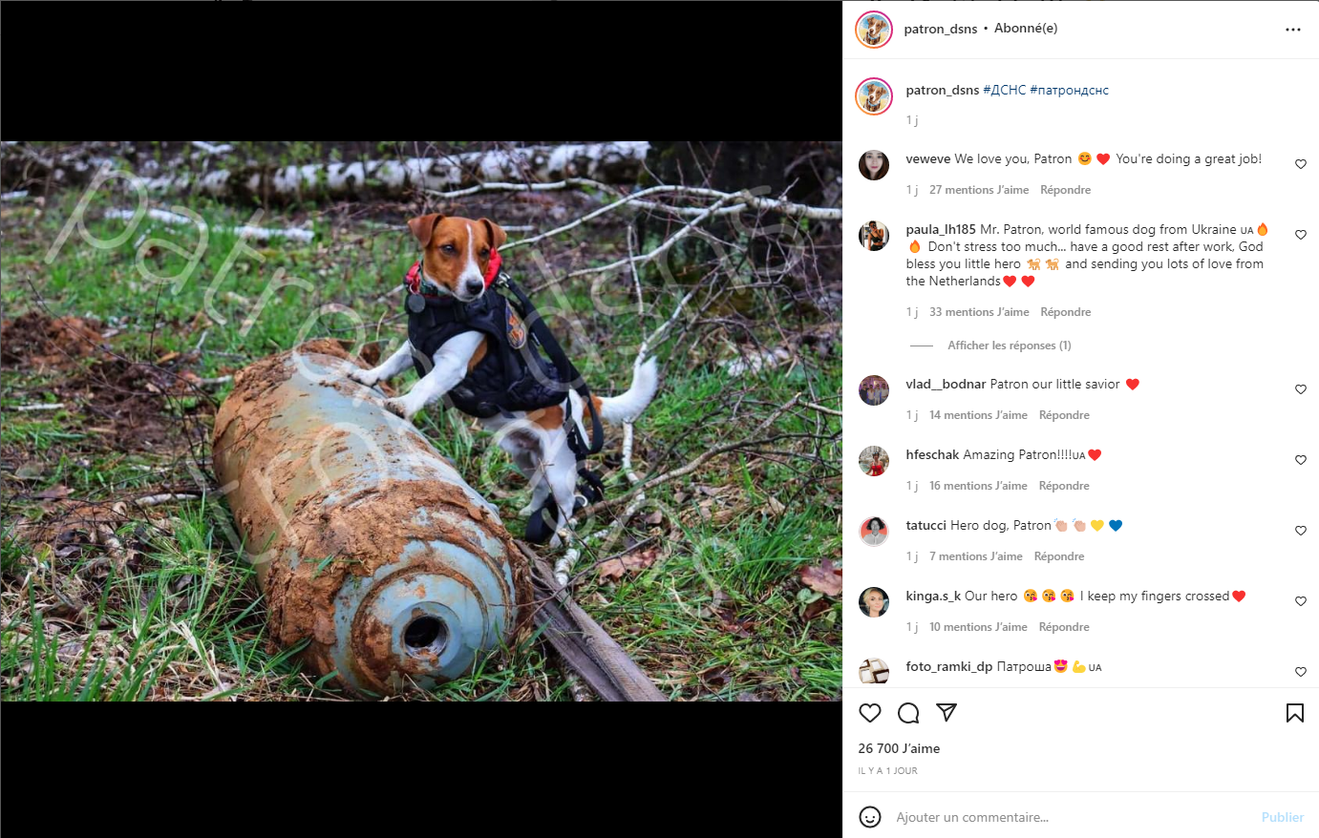Like the post with the heart icon

coord(870,713)
